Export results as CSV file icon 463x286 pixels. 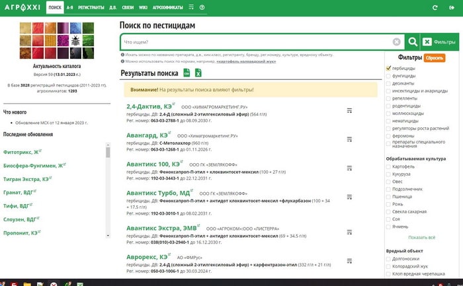pos(187,73)
